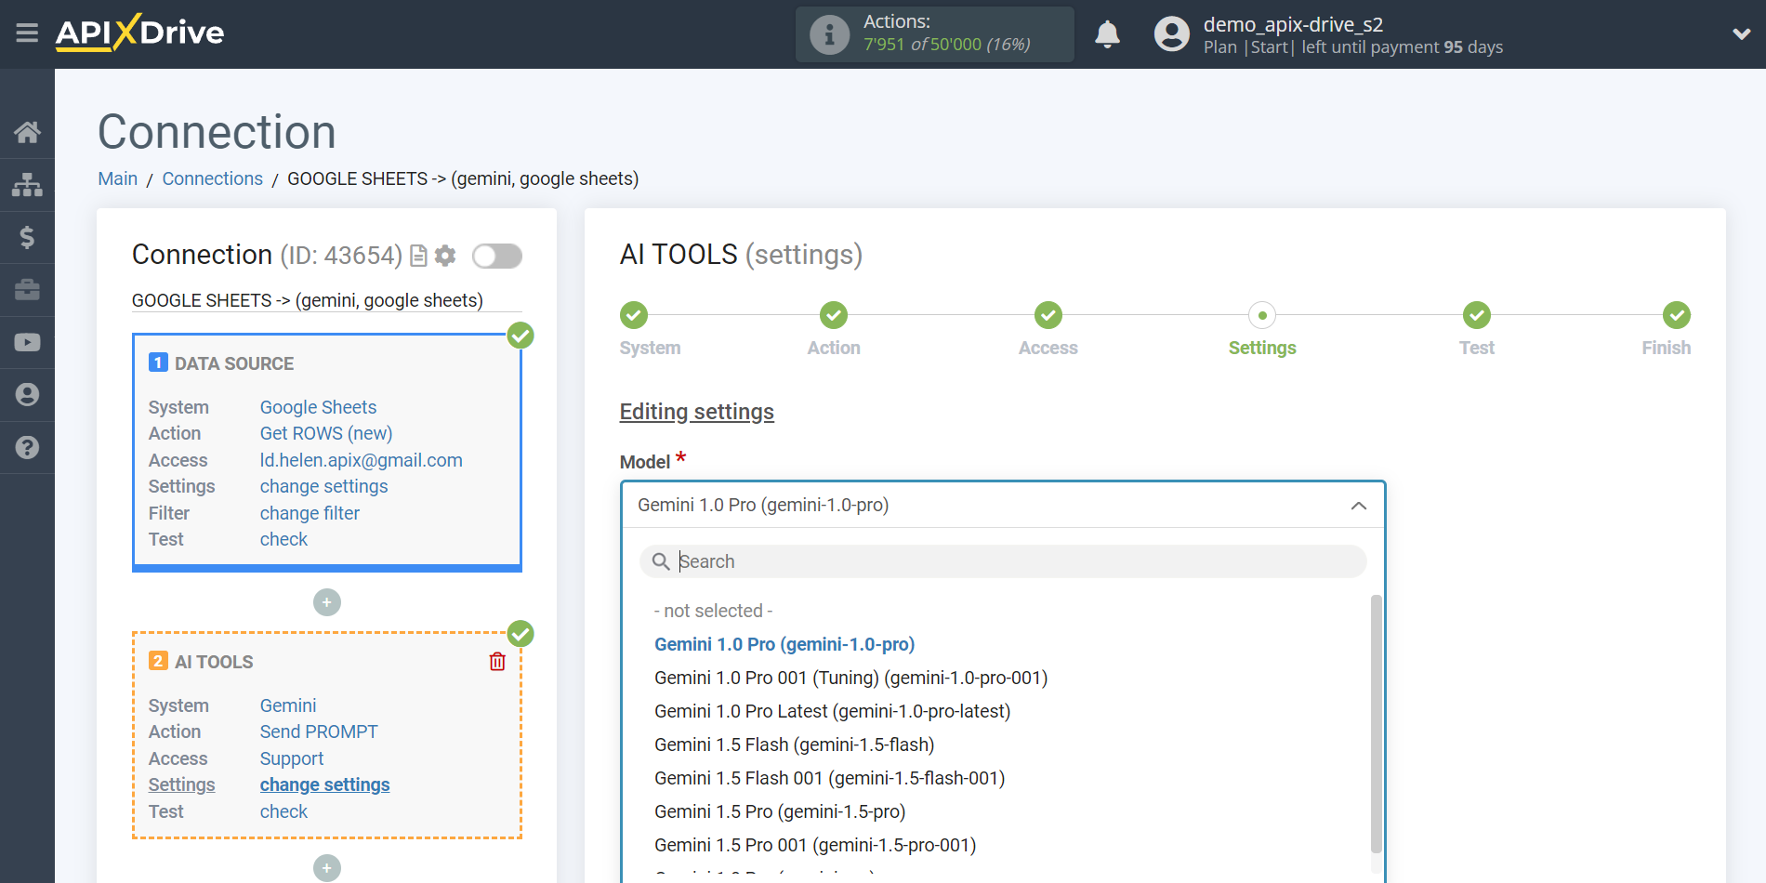Go to the Finish wizard step
The width and height of the screenshot is (1766, 883).
[x=1677, y=315]
